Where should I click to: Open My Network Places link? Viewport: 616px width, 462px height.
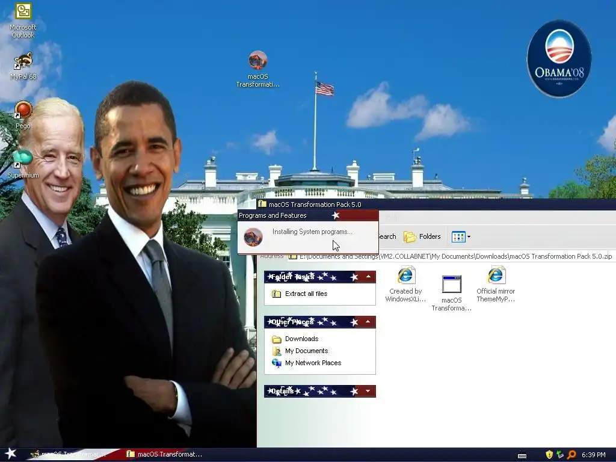coord(313,363)
